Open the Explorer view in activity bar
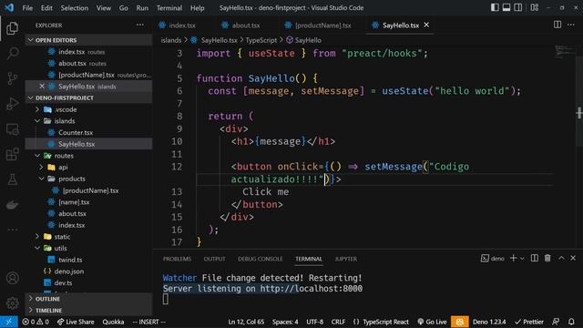 pos(12,28)
